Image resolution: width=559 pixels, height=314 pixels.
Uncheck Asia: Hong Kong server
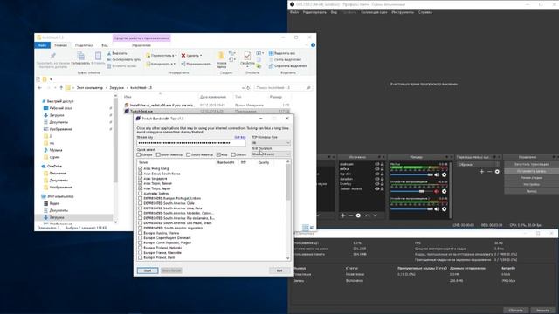pyautogui.click(x=140, y=168)
